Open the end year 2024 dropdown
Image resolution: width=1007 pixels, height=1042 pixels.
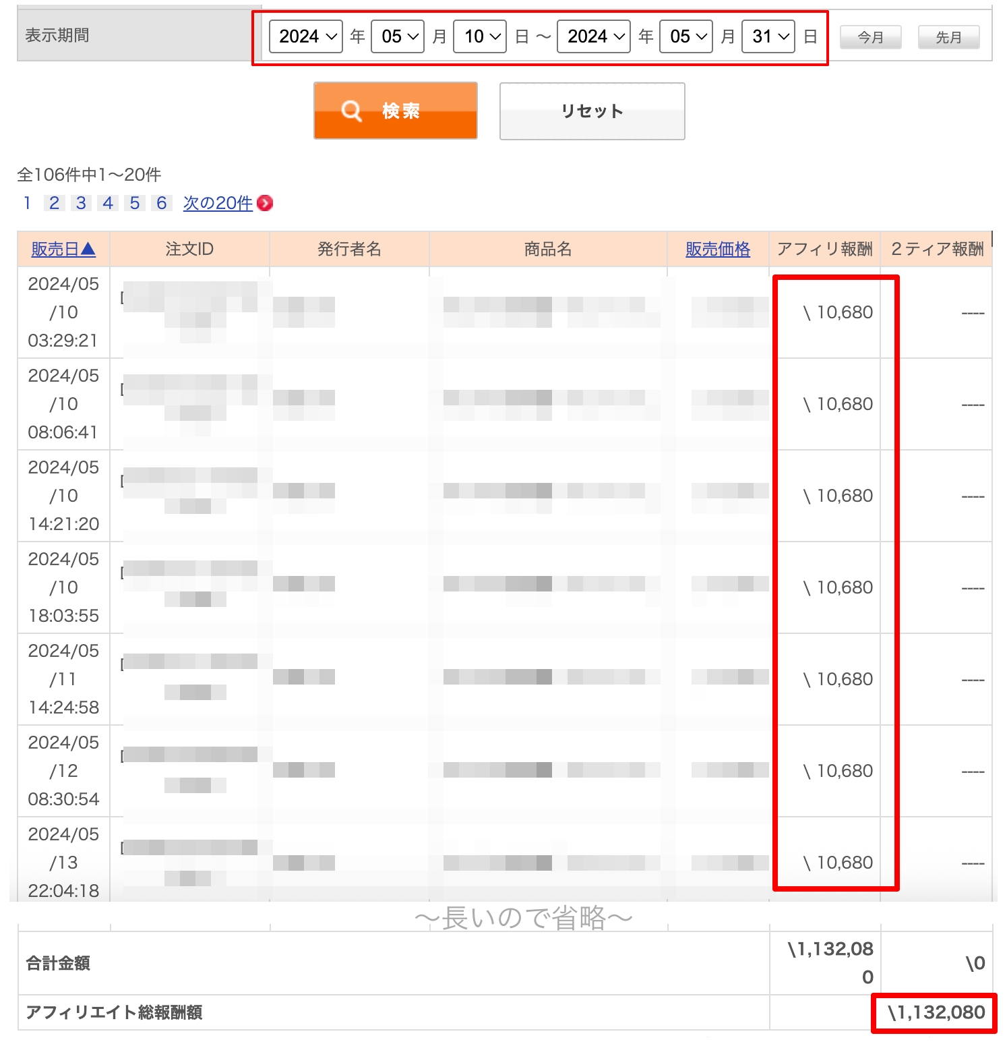tap(594, 36)
